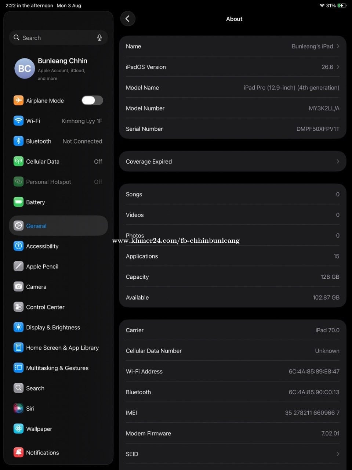
Task: Tap the green Battery icon
Action: pyautogui.click(x=18, y=202)
